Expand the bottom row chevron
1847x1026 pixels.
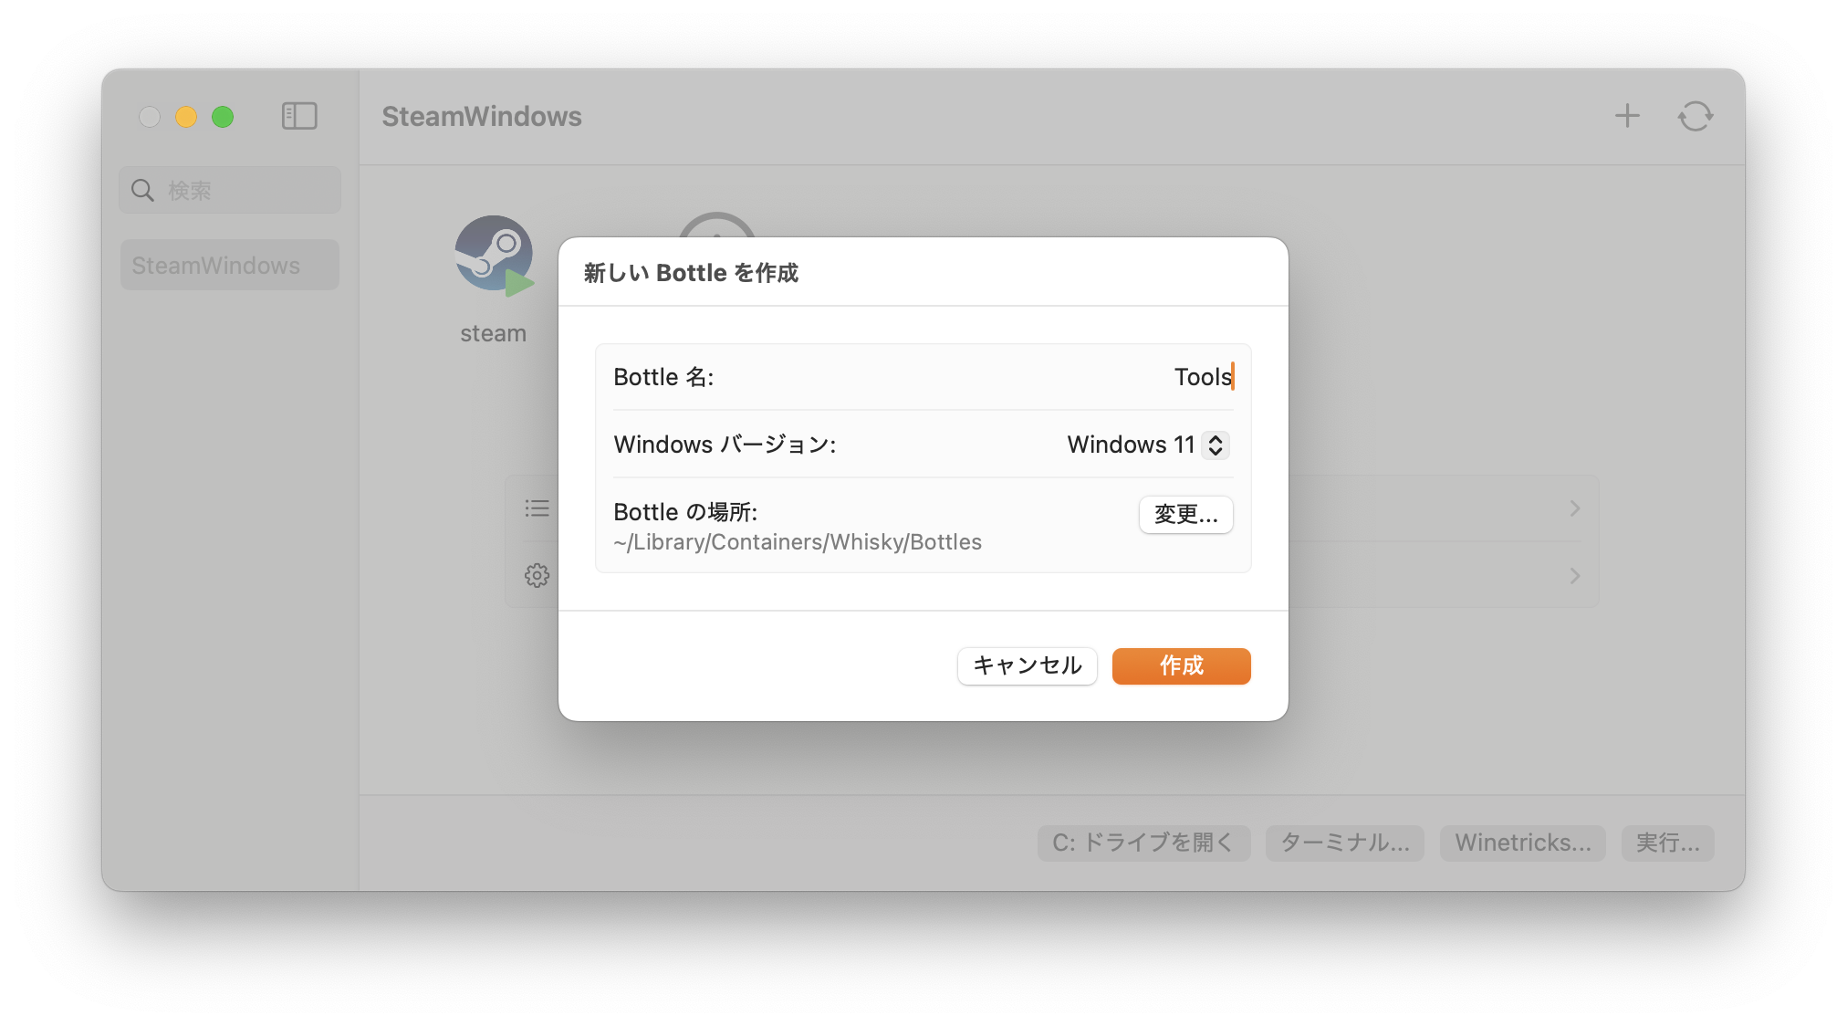click(x=1575, y=576)
